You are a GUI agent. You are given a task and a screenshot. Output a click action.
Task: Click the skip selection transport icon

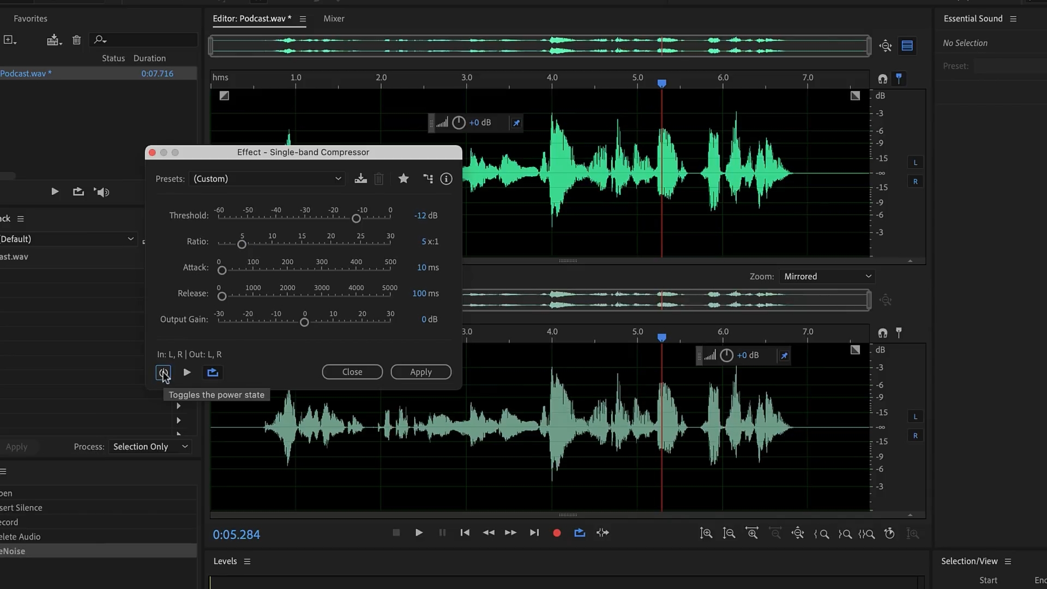(x=603, y=533)
